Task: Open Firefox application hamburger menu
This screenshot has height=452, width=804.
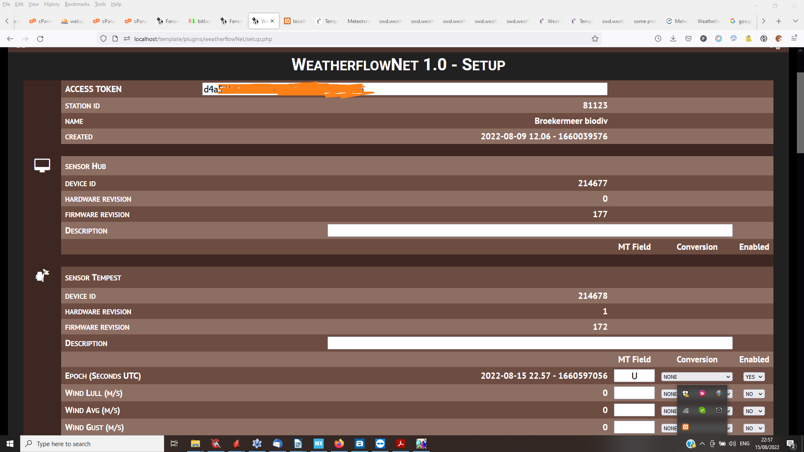Action: pos(794,39)
